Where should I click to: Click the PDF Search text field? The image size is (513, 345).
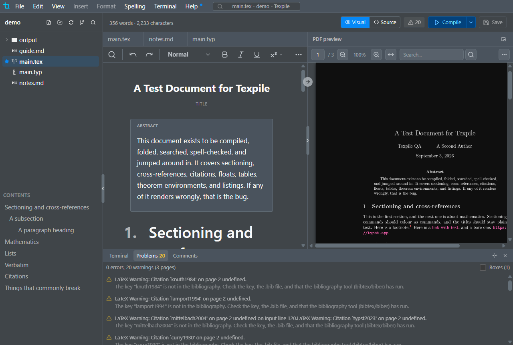(432, 55)
